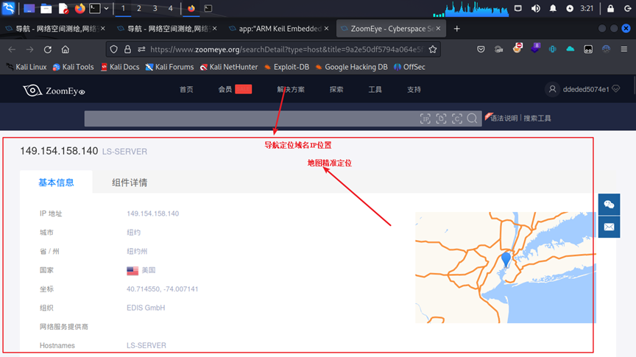
Task: Click the magnifier search icon
Action: tap(472, 119)
